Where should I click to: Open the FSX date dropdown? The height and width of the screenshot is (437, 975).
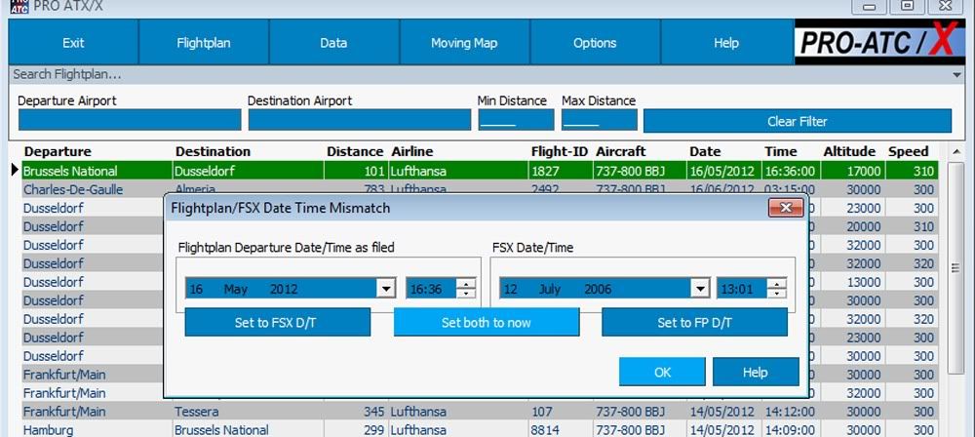(700, 288)
